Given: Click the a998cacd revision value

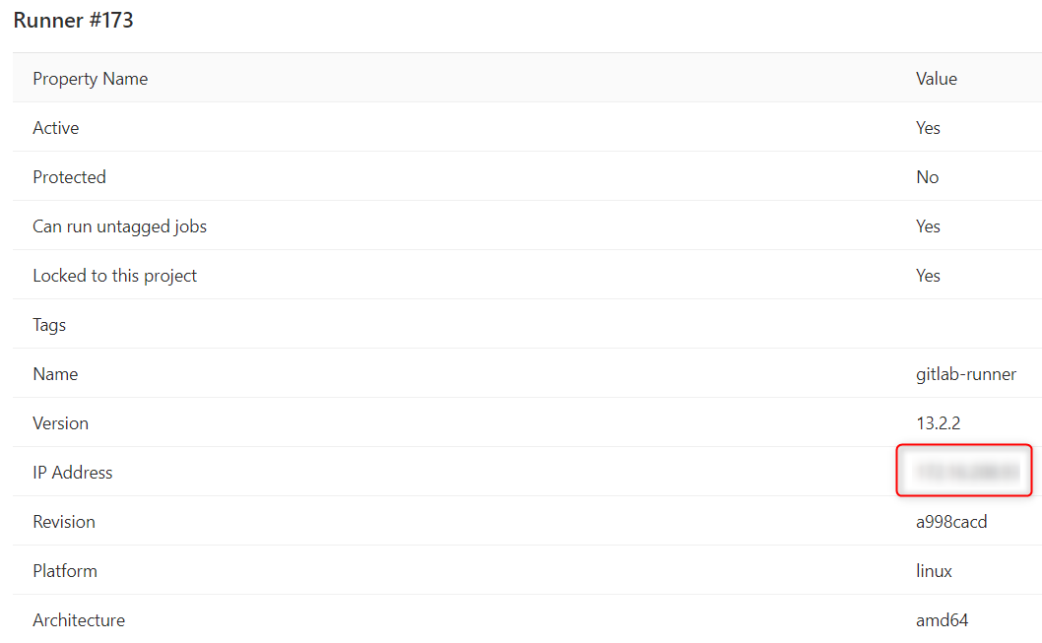Looking at the screenshot, I should tap(951, 522).
